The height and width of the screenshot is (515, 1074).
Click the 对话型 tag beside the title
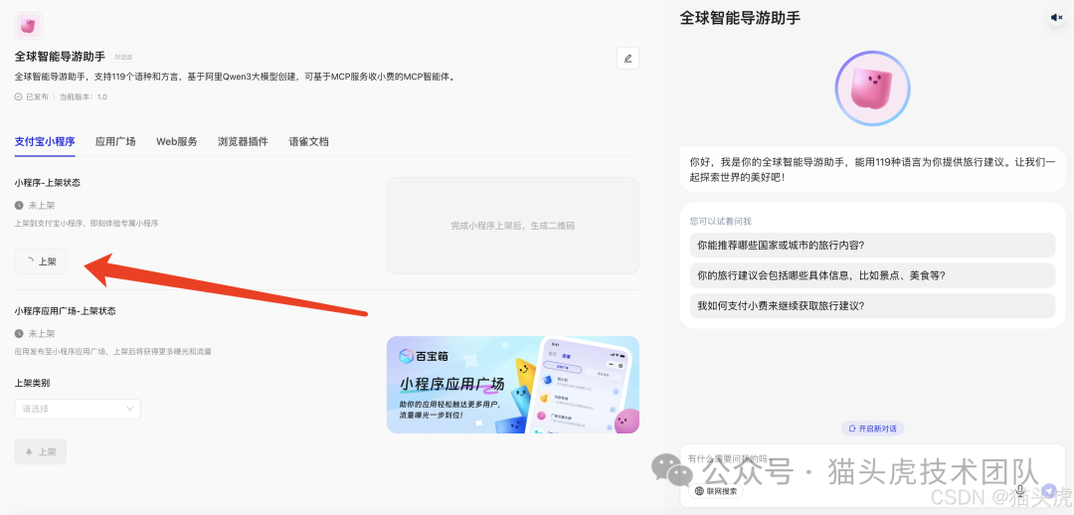point(124,57)
